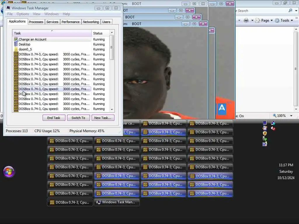Click the Internet Explorer page scrollbar thumb
This screenshot has height=224, width=299.
(296, 69)
